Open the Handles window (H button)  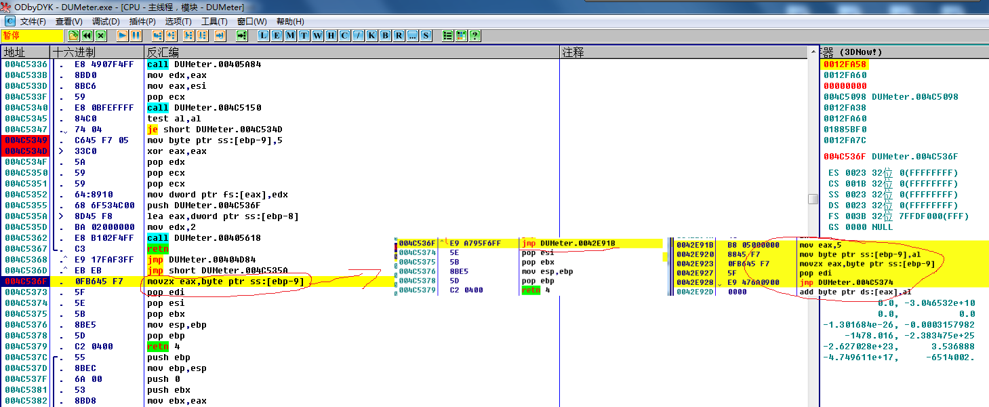pos(331,35)
